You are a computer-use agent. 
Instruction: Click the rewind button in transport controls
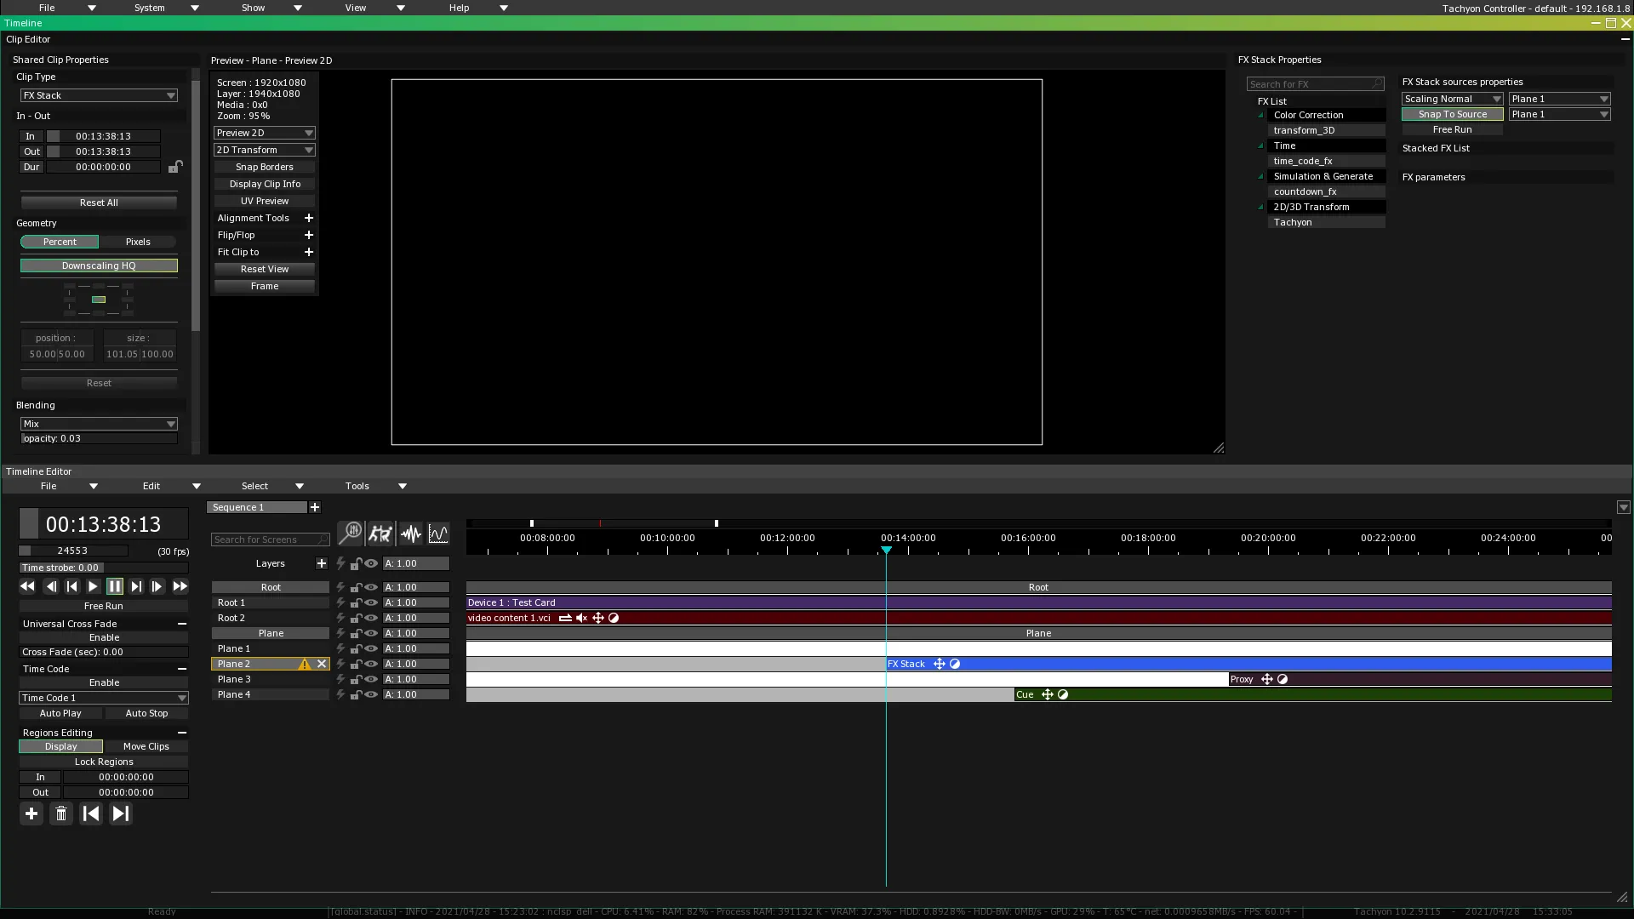pyautogui.click(x=27, y=586)
